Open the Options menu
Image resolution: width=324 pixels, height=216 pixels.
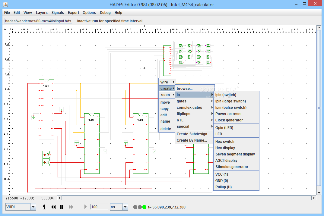[89, 13]
